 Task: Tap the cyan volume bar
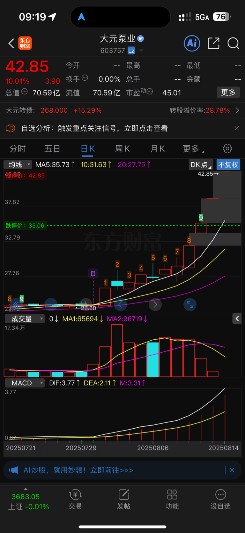click(x=153, y=359)
